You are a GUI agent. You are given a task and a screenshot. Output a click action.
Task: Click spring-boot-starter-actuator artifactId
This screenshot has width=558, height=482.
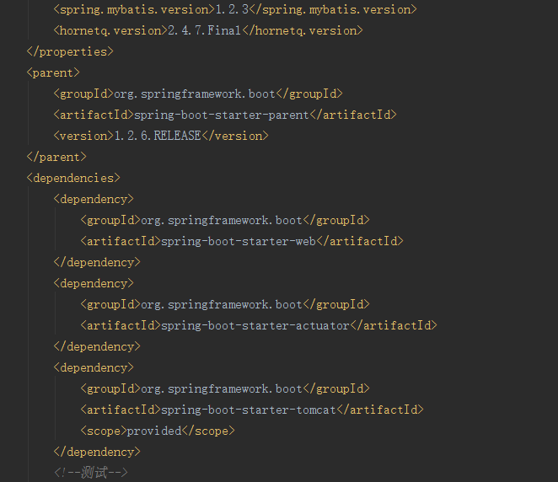point(255,325)
